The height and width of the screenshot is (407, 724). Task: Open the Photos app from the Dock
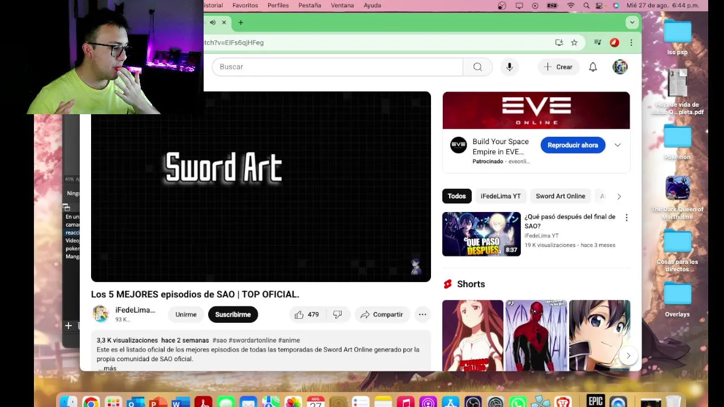click(293, 402)
